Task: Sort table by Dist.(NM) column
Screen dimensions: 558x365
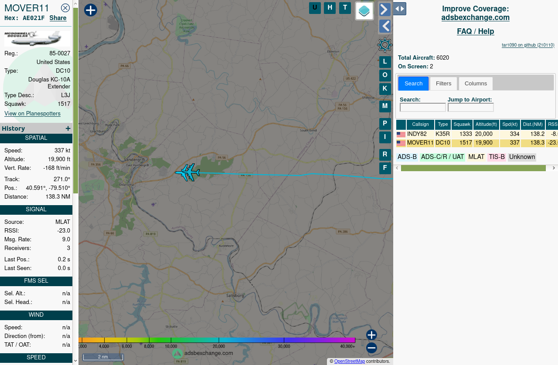Action: [533, 125]
